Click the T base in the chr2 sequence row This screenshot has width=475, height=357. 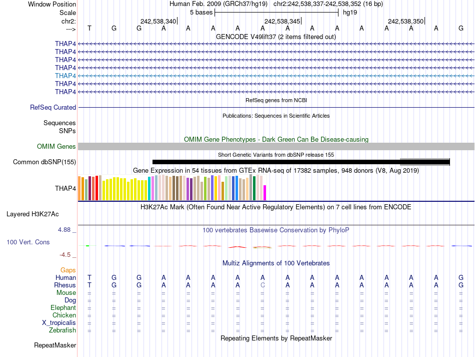pos(89,28)
